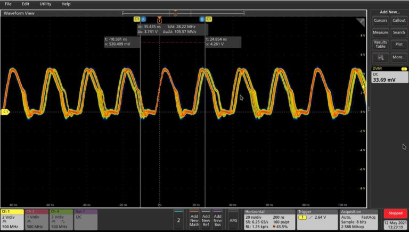Expand the More... add-new options
This screenshot has width=409, height=232.
(398, 57)
